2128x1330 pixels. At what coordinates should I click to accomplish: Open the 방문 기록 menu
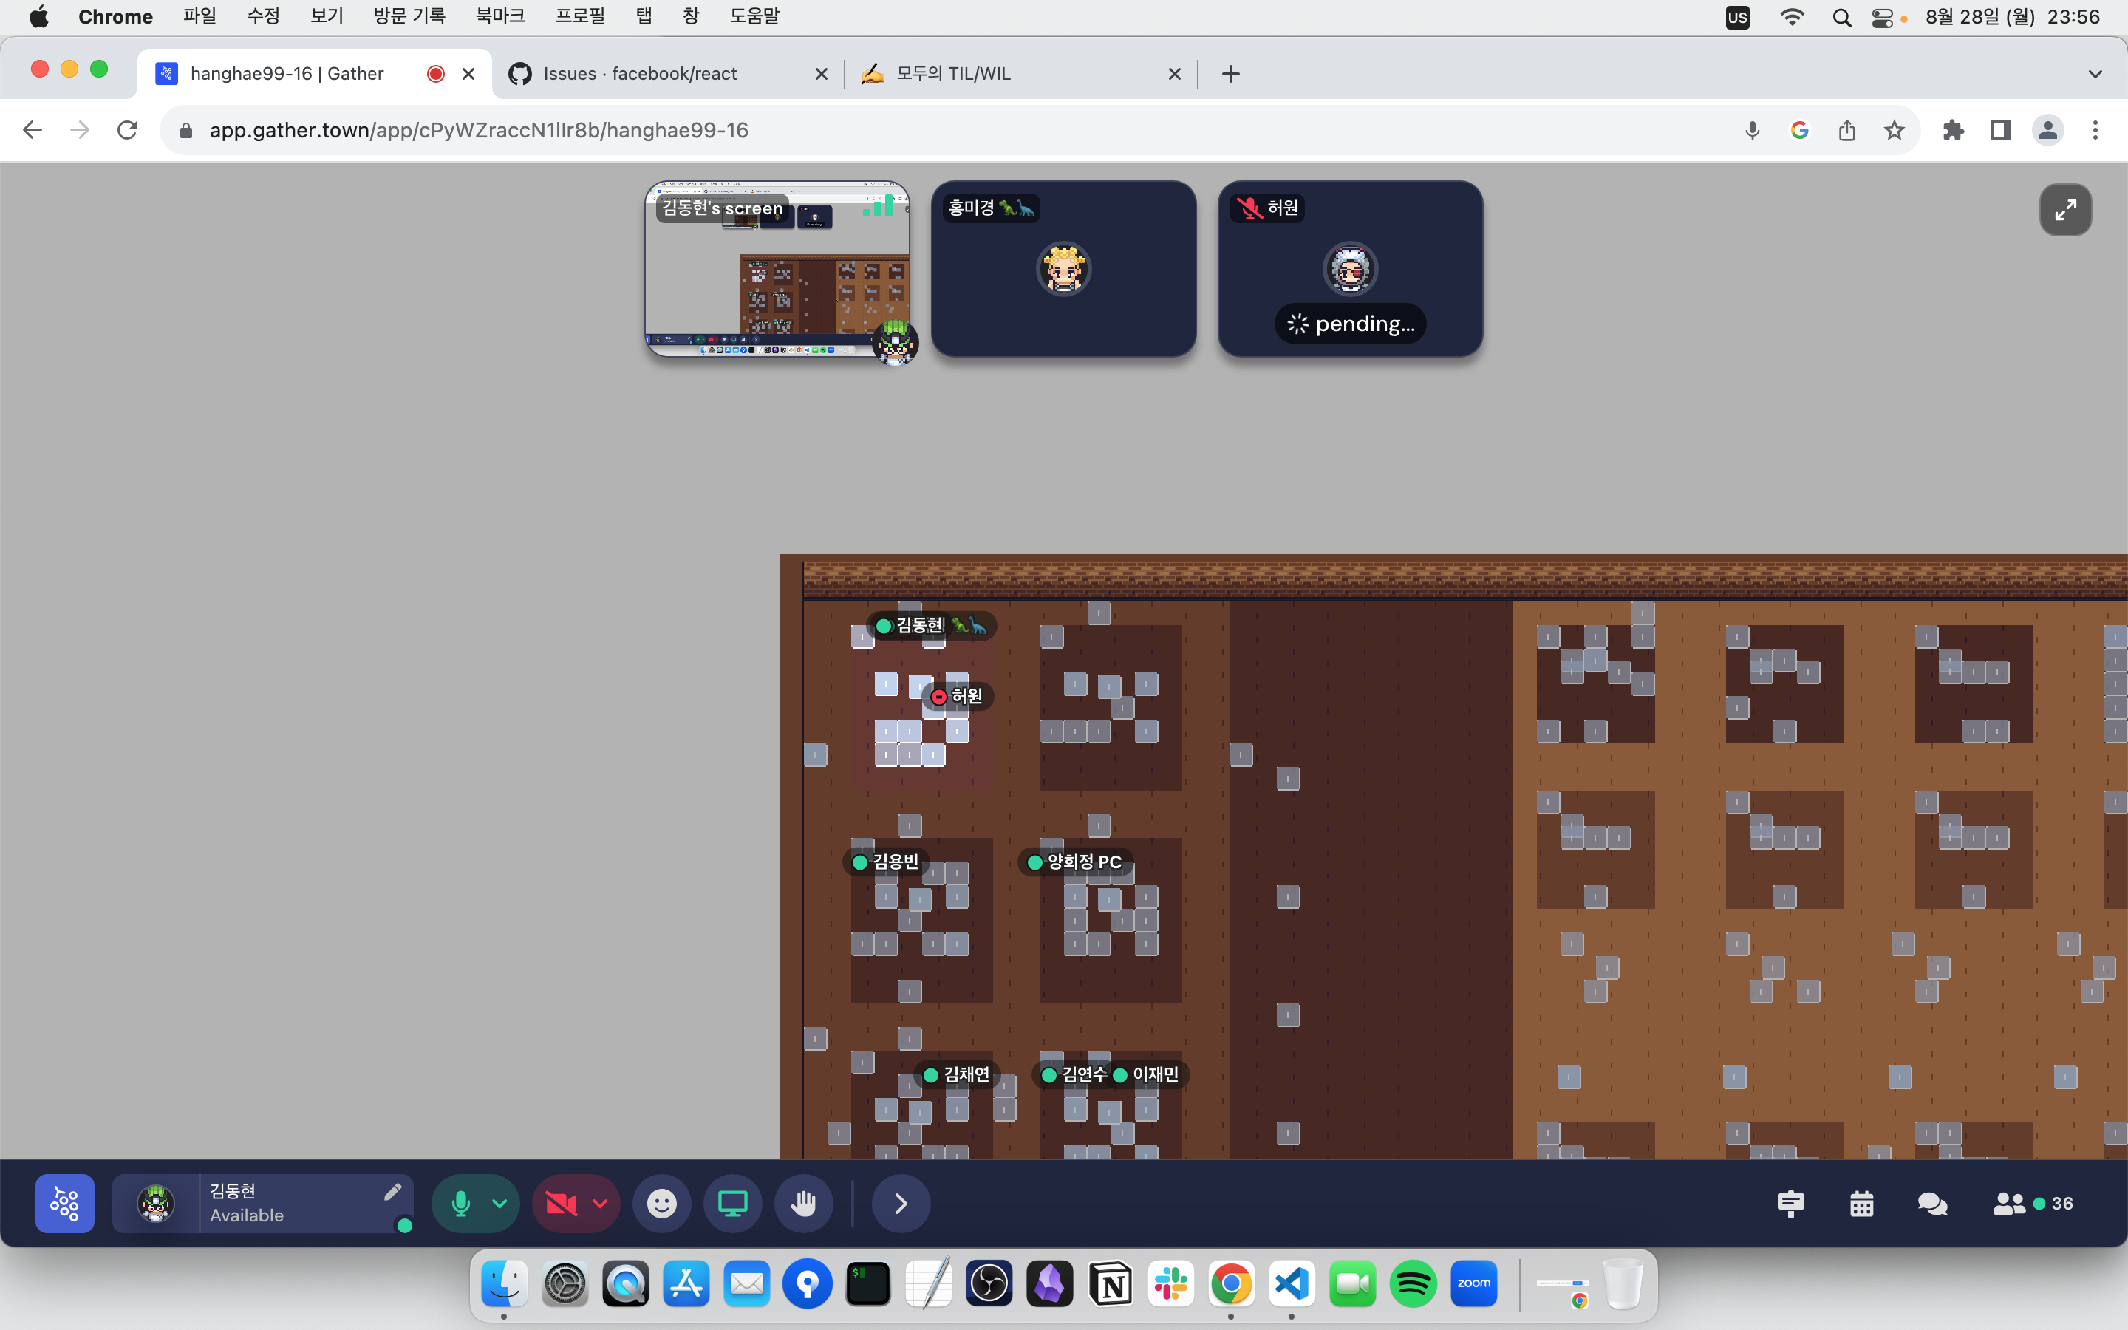point(409,17)
